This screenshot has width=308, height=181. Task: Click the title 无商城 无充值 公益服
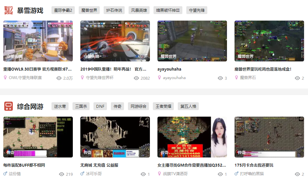tap(99, 165)
